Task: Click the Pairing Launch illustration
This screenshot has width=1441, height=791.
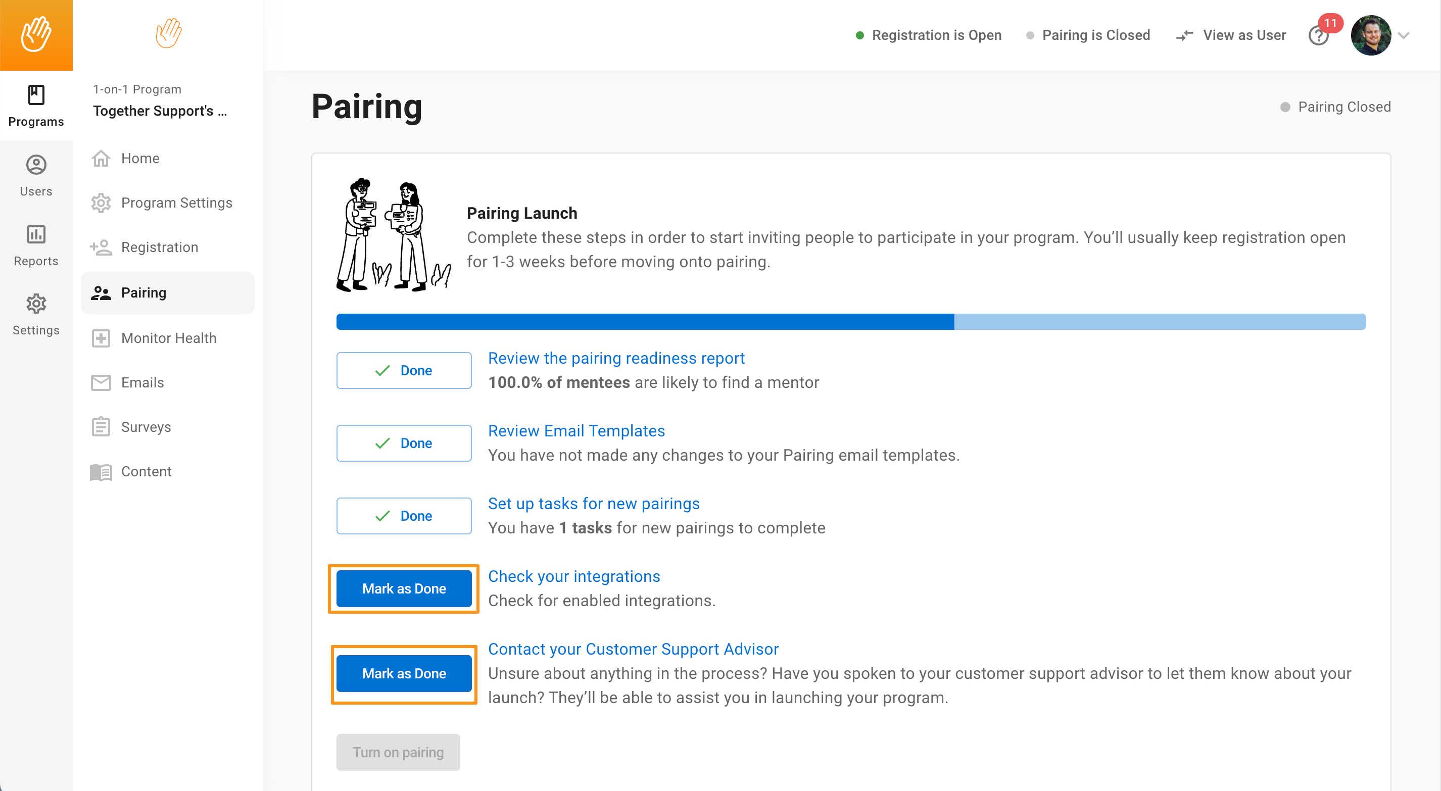Action: (393, 235)
